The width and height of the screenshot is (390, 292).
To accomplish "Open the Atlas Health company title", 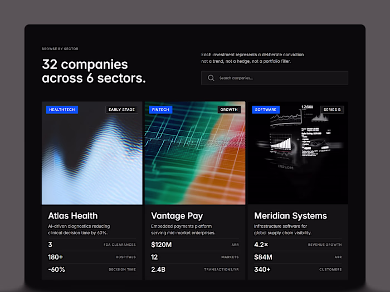I will 73,216.
